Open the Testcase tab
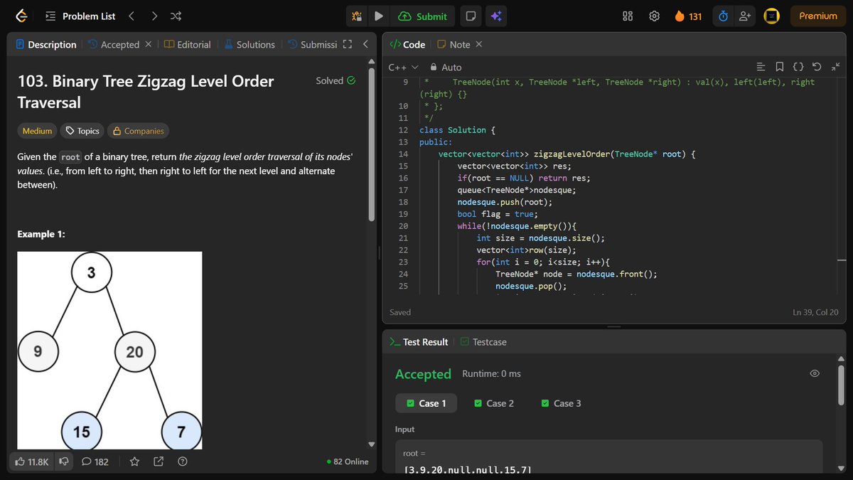The height and width of the screenshot is (480, 853). point(483,342)
